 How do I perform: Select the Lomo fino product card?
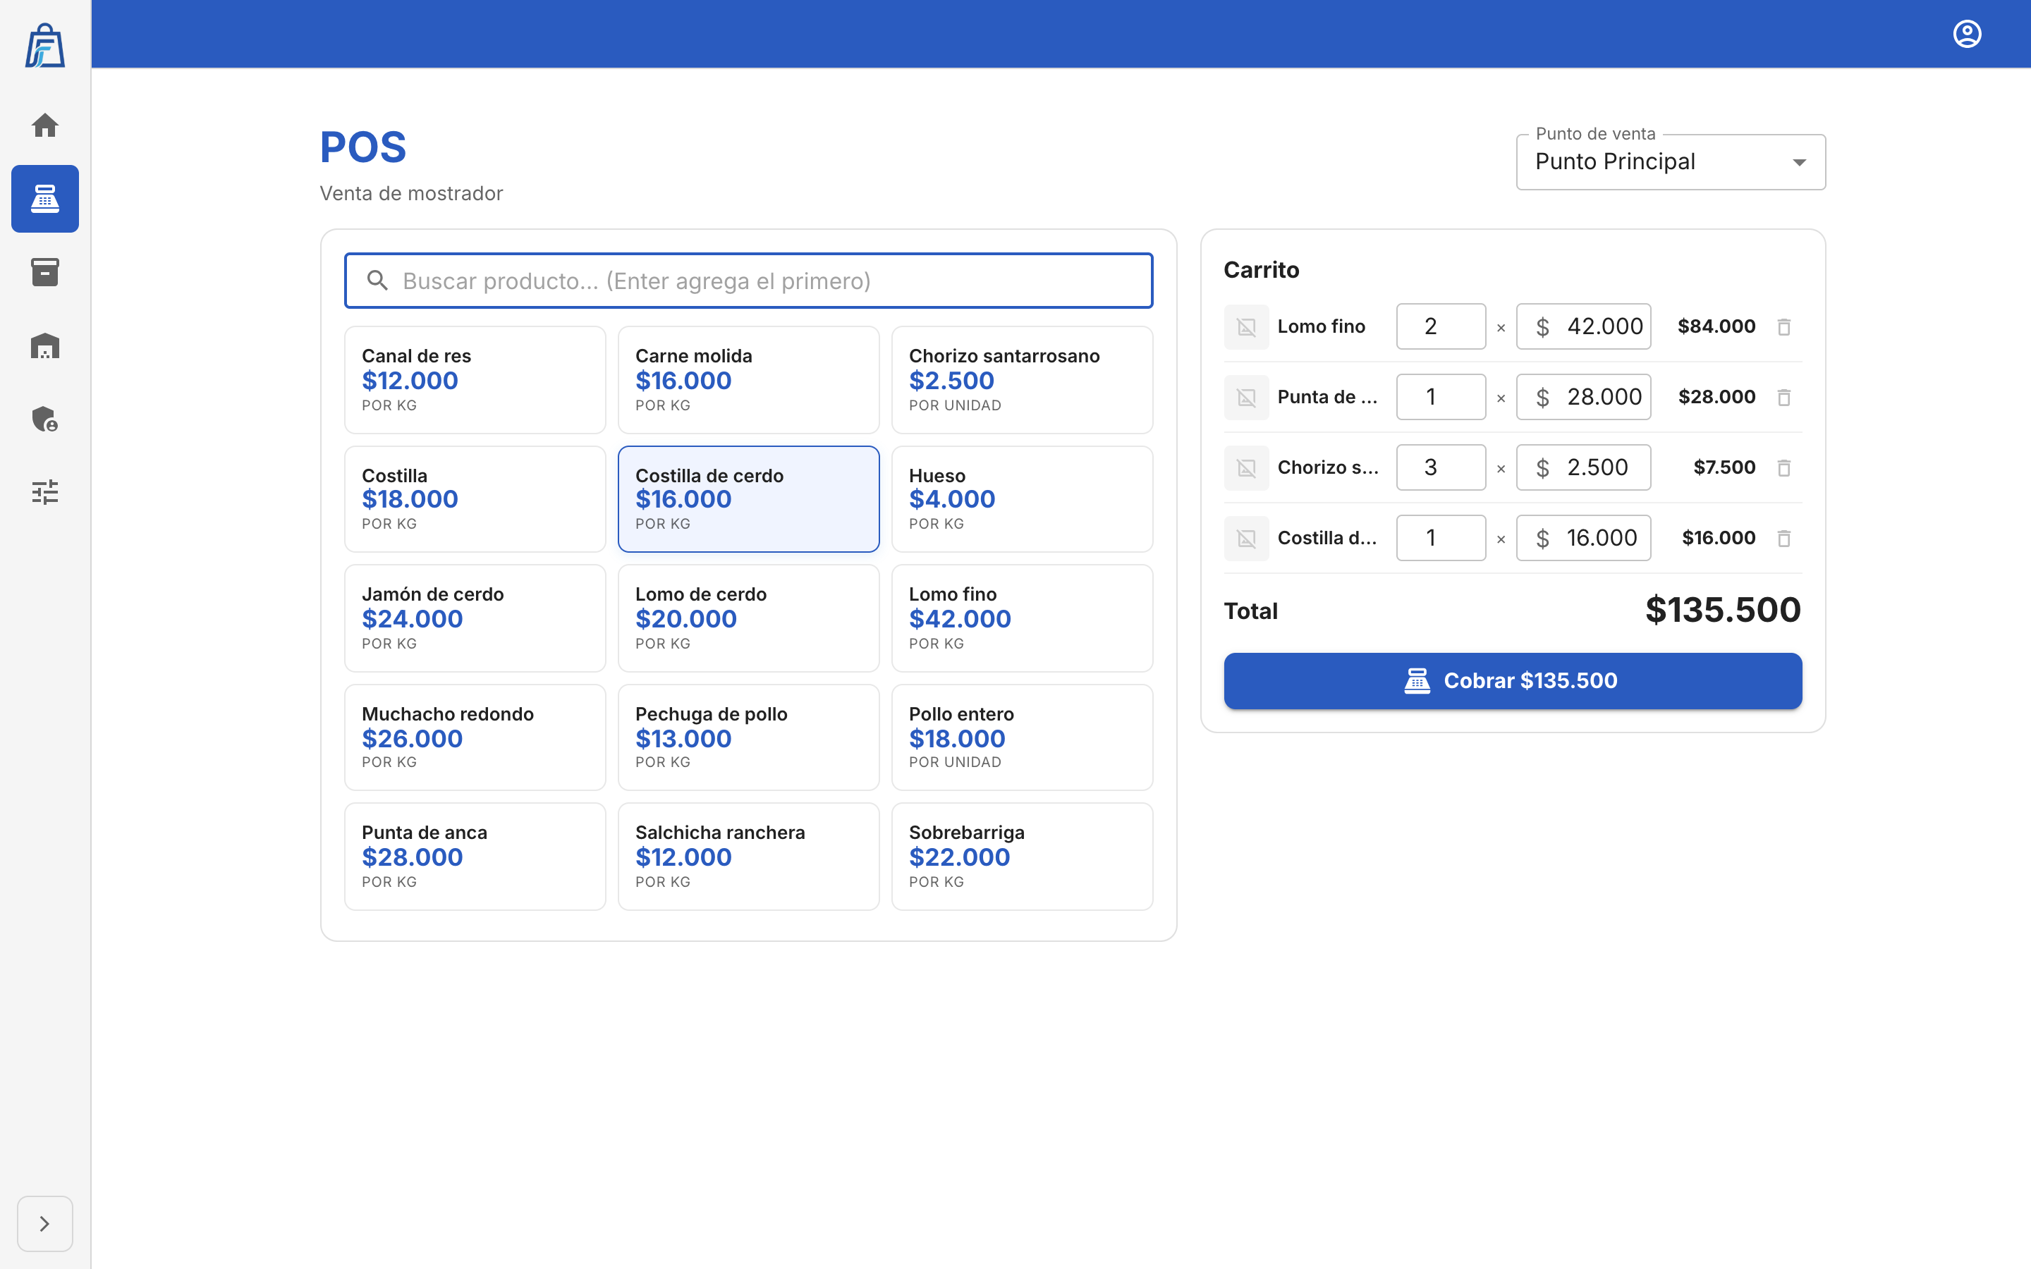(x=1023, y=618)
